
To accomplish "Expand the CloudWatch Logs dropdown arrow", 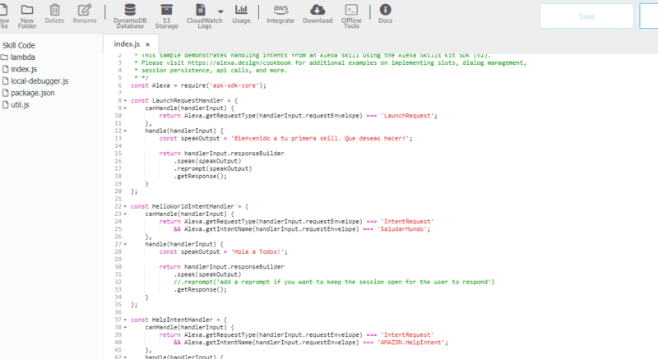I will [220, 12].
